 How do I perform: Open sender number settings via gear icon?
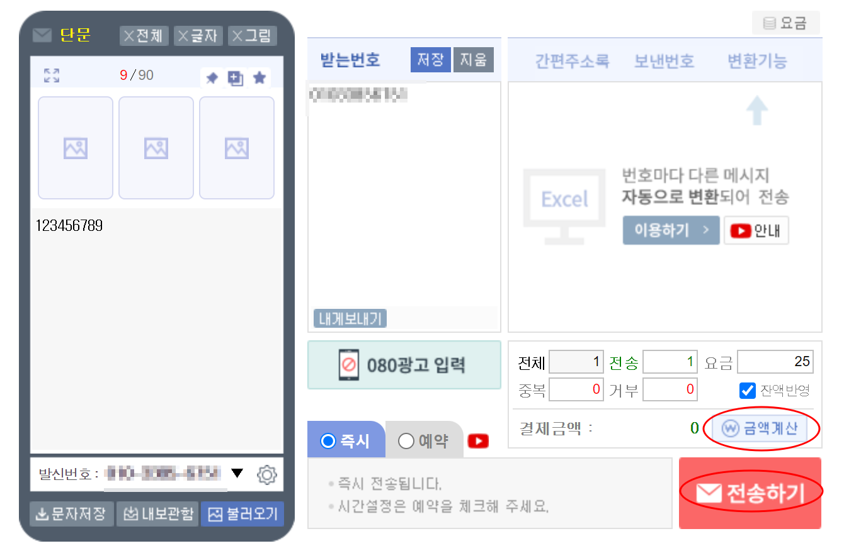(266, 475)
